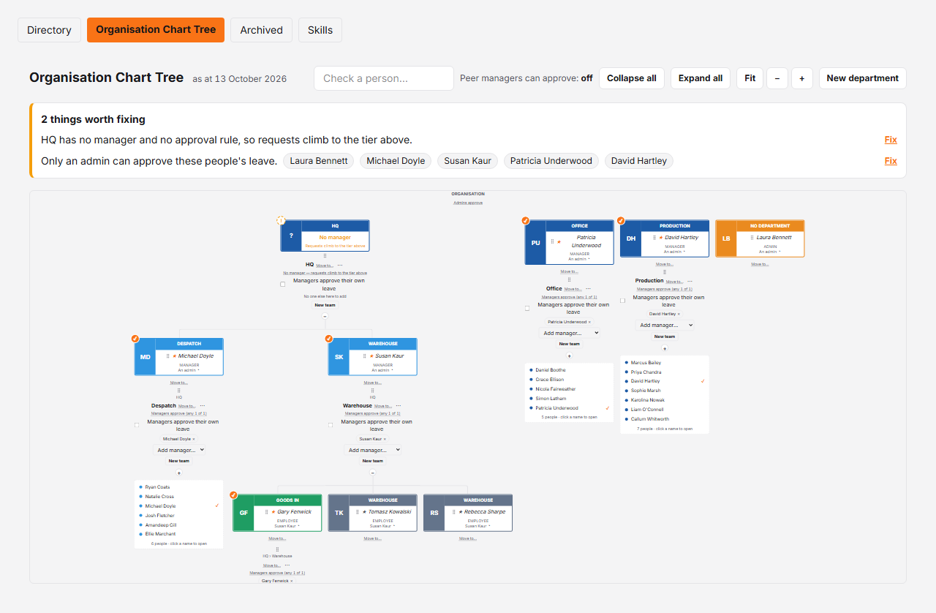Open the Add manager dropdown under Warehouse
Image resolution: width=936 pixels, height=613 pixels.
click(x=373, y=450)
